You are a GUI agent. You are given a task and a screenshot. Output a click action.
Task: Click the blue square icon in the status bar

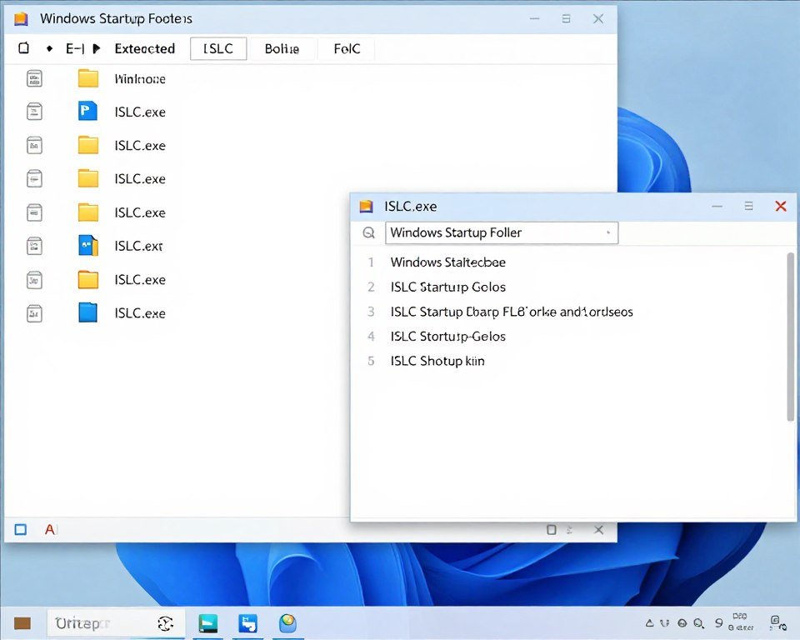point(19,529)
